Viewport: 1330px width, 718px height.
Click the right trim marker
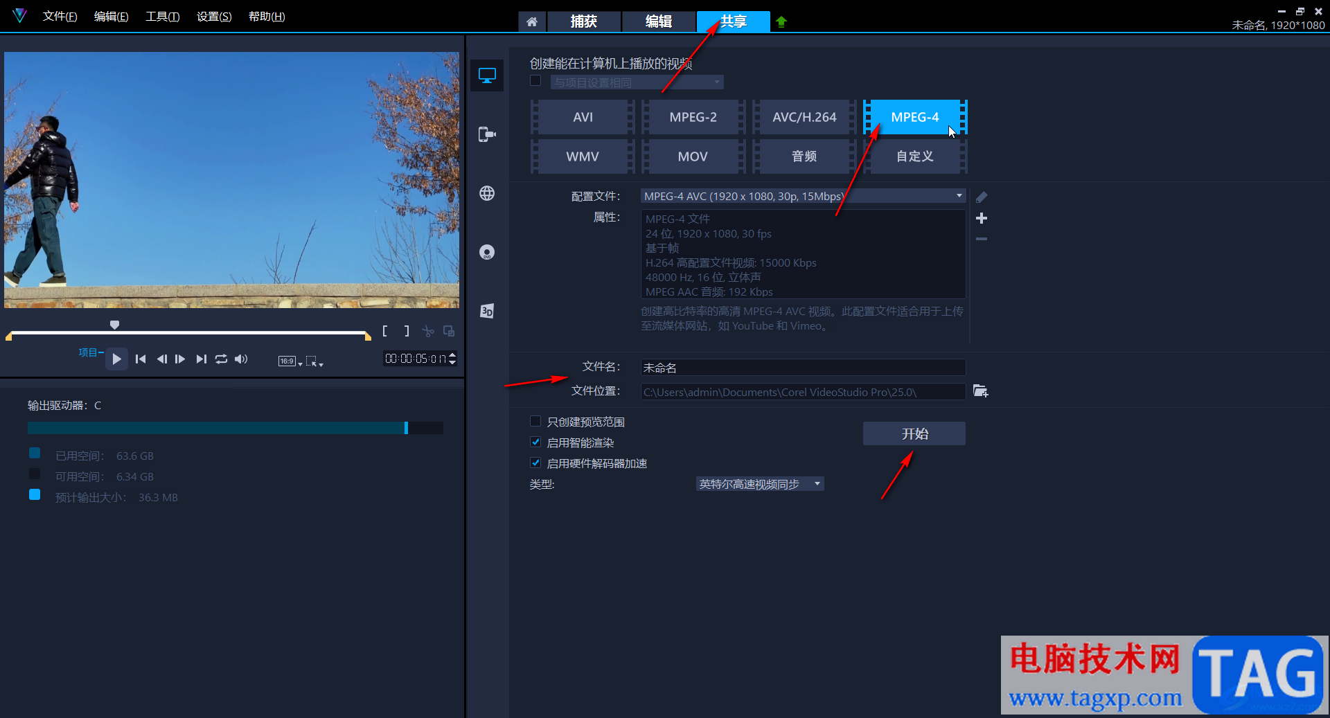coord(368,336)
